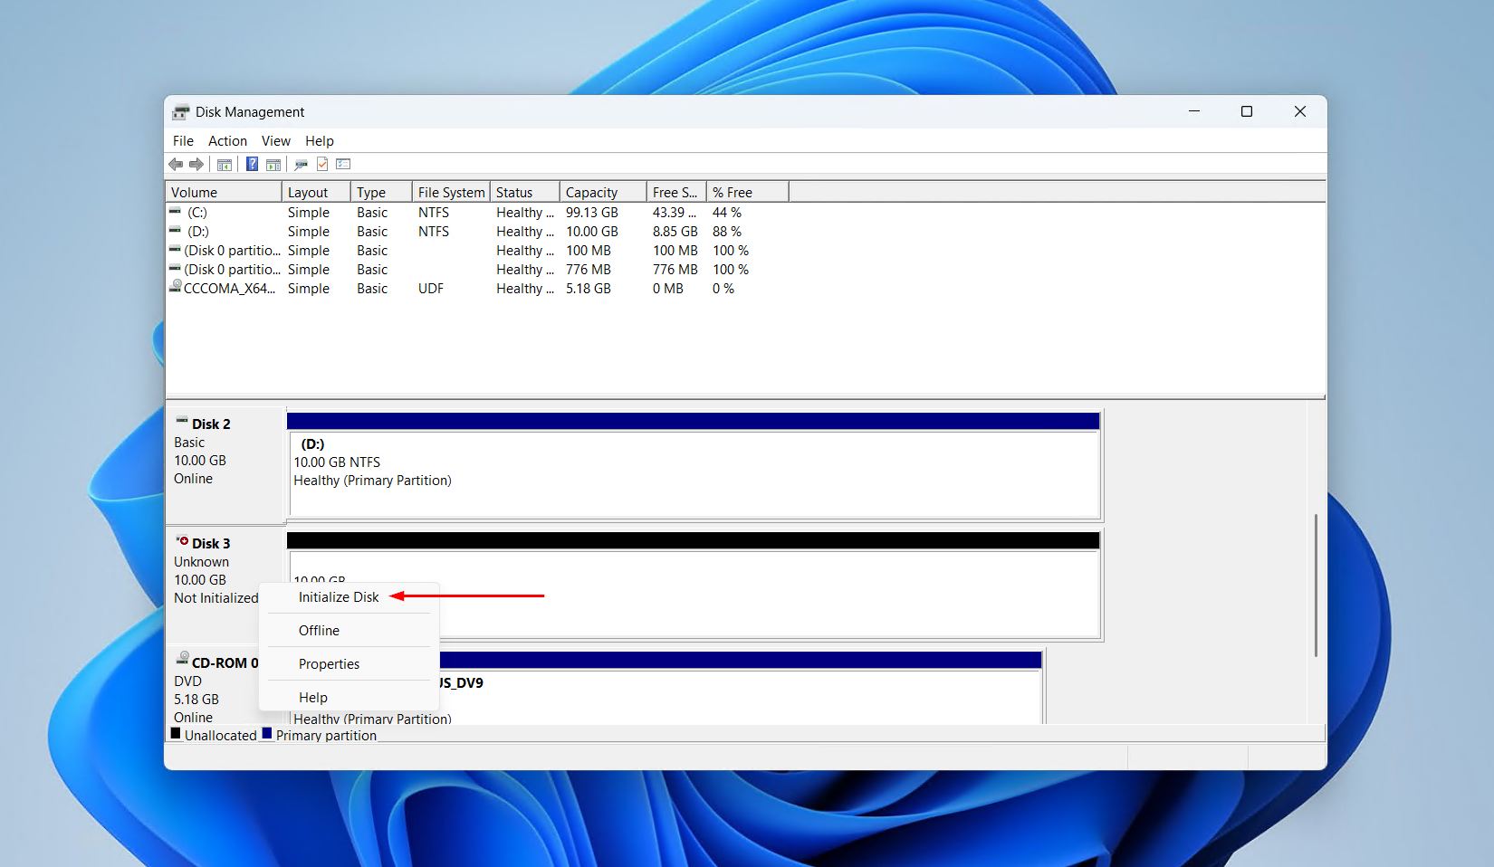The width and height of the screenshot is (1494, 867).
Task: Open the View menu
Action: (x=276, y=141)
